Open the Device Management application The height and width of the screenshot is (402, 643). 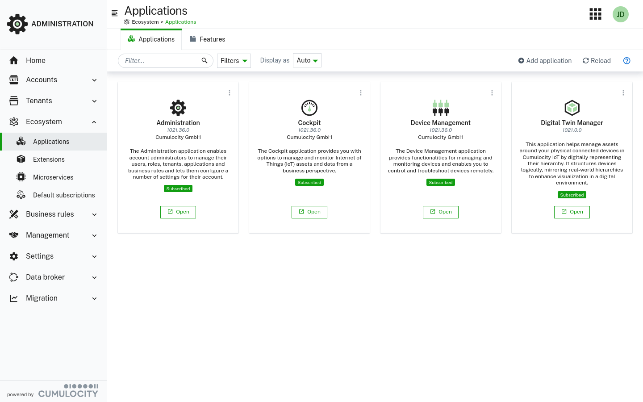tap(440, 212)
